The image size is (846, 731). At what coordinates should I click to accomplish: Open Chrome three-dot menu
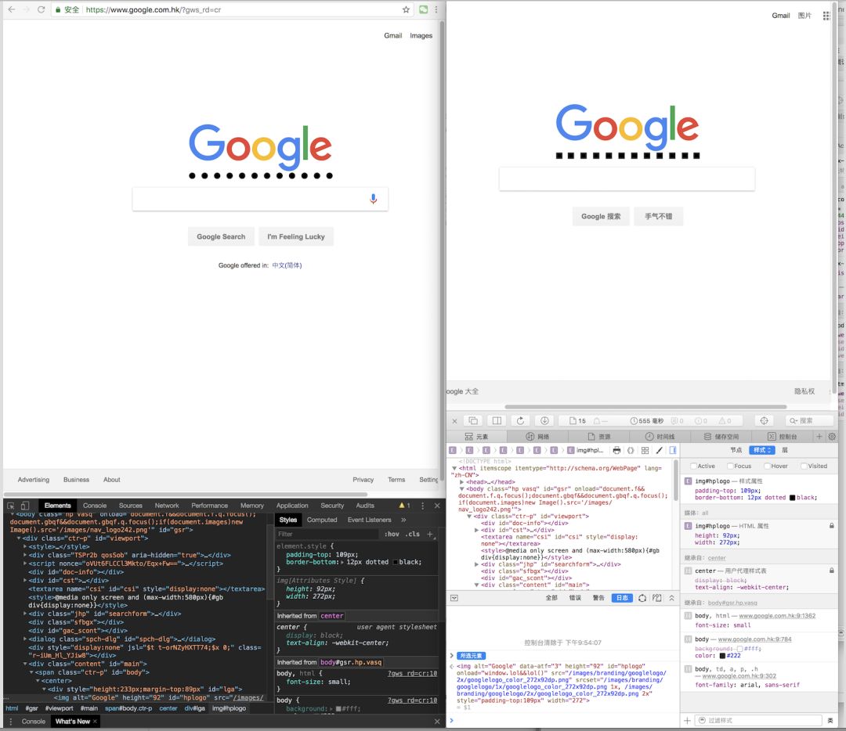(x=436, y=9)
